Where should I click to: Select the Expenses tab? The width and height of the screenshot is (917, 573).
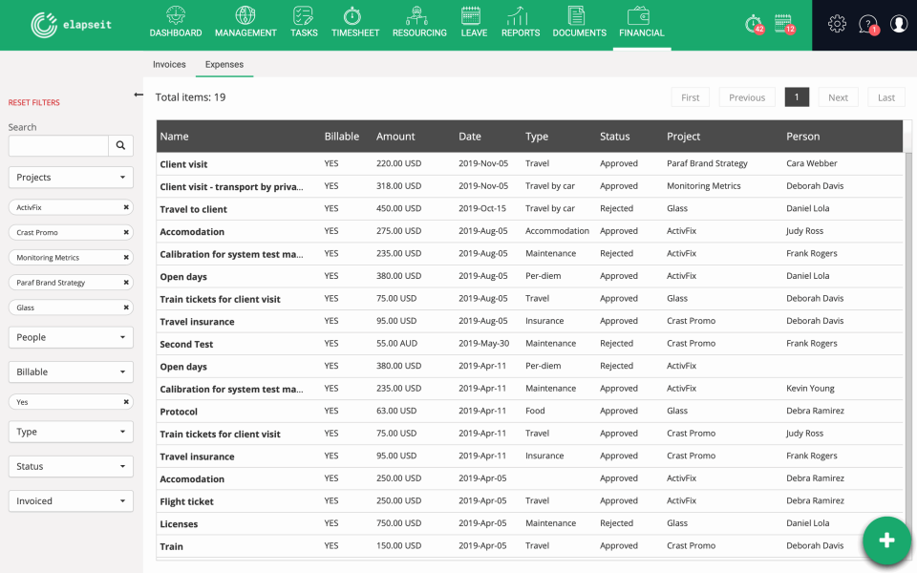(x=224, y=64)
